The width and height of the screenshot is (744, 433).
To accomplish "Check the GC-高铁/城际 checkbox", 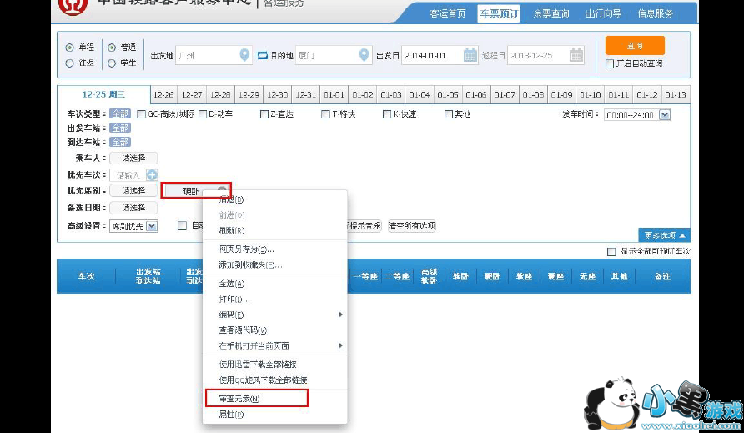I will 141,114.
